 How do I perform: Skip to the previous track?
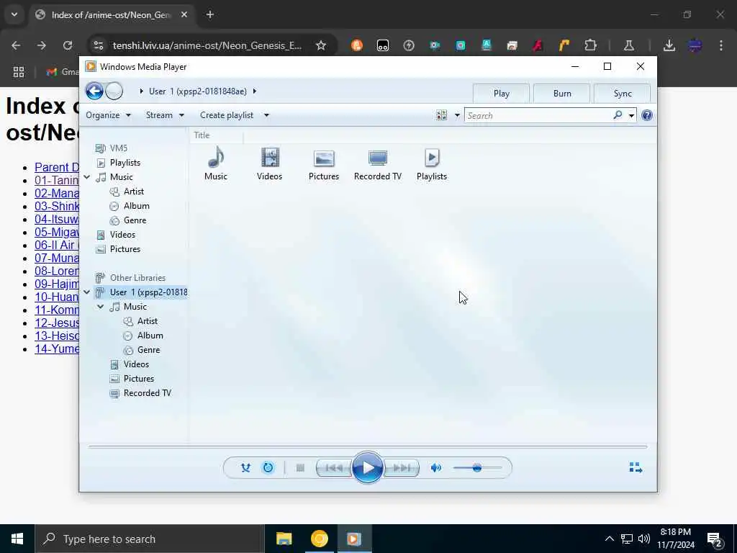tap(334, 468)
